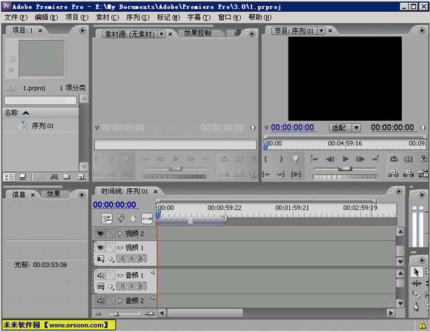
Task: Switch project panel to icon view
Action: pos(22,177)
